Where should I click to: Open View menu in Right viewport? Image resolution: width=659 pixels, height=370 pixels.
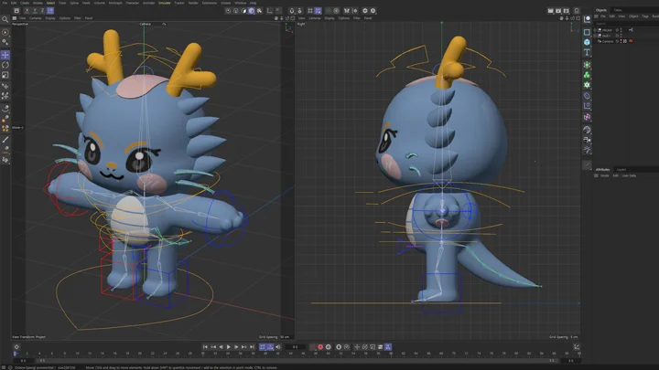coord(301,18)
